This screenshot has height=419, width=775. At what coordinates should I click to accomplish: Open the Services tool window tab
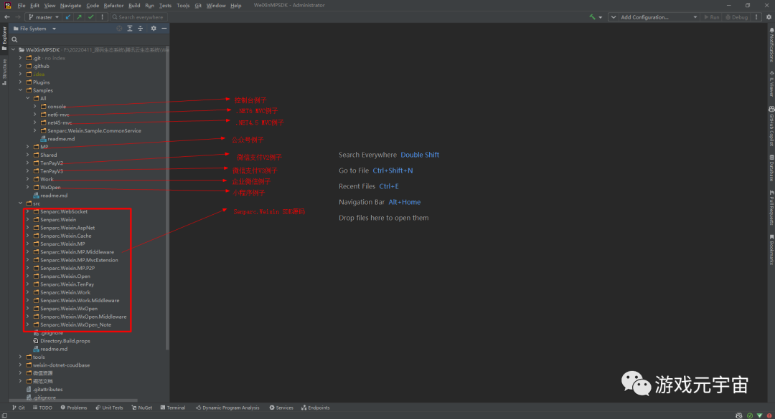click(281, 408)
